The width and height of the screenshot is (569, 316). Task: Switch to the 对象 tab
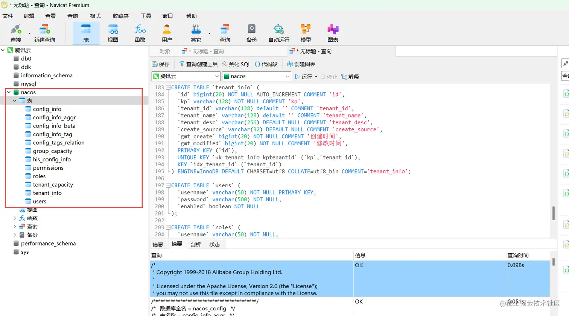(x=165, y=51)
